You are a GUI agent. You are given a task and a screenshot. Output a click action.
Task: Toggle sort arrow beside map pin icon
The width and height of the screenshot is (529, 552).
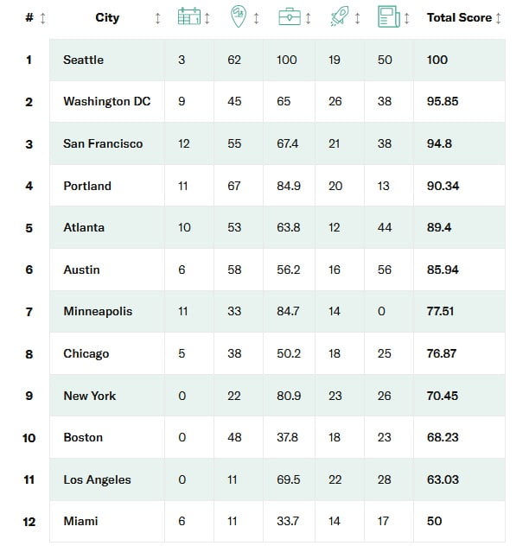tap(256, 18)
